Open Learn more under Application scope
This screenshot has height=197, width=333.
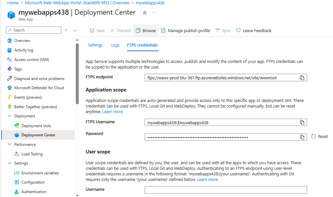(x=113, y=112)
